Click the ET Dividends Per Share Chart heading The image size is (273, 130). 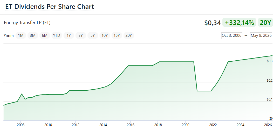click(50, 7)
